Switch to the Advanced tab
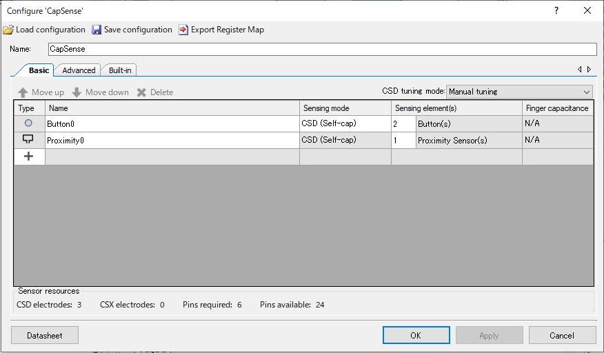The height and width of the screenshot is (353, 604). click(x=79, y=70)
